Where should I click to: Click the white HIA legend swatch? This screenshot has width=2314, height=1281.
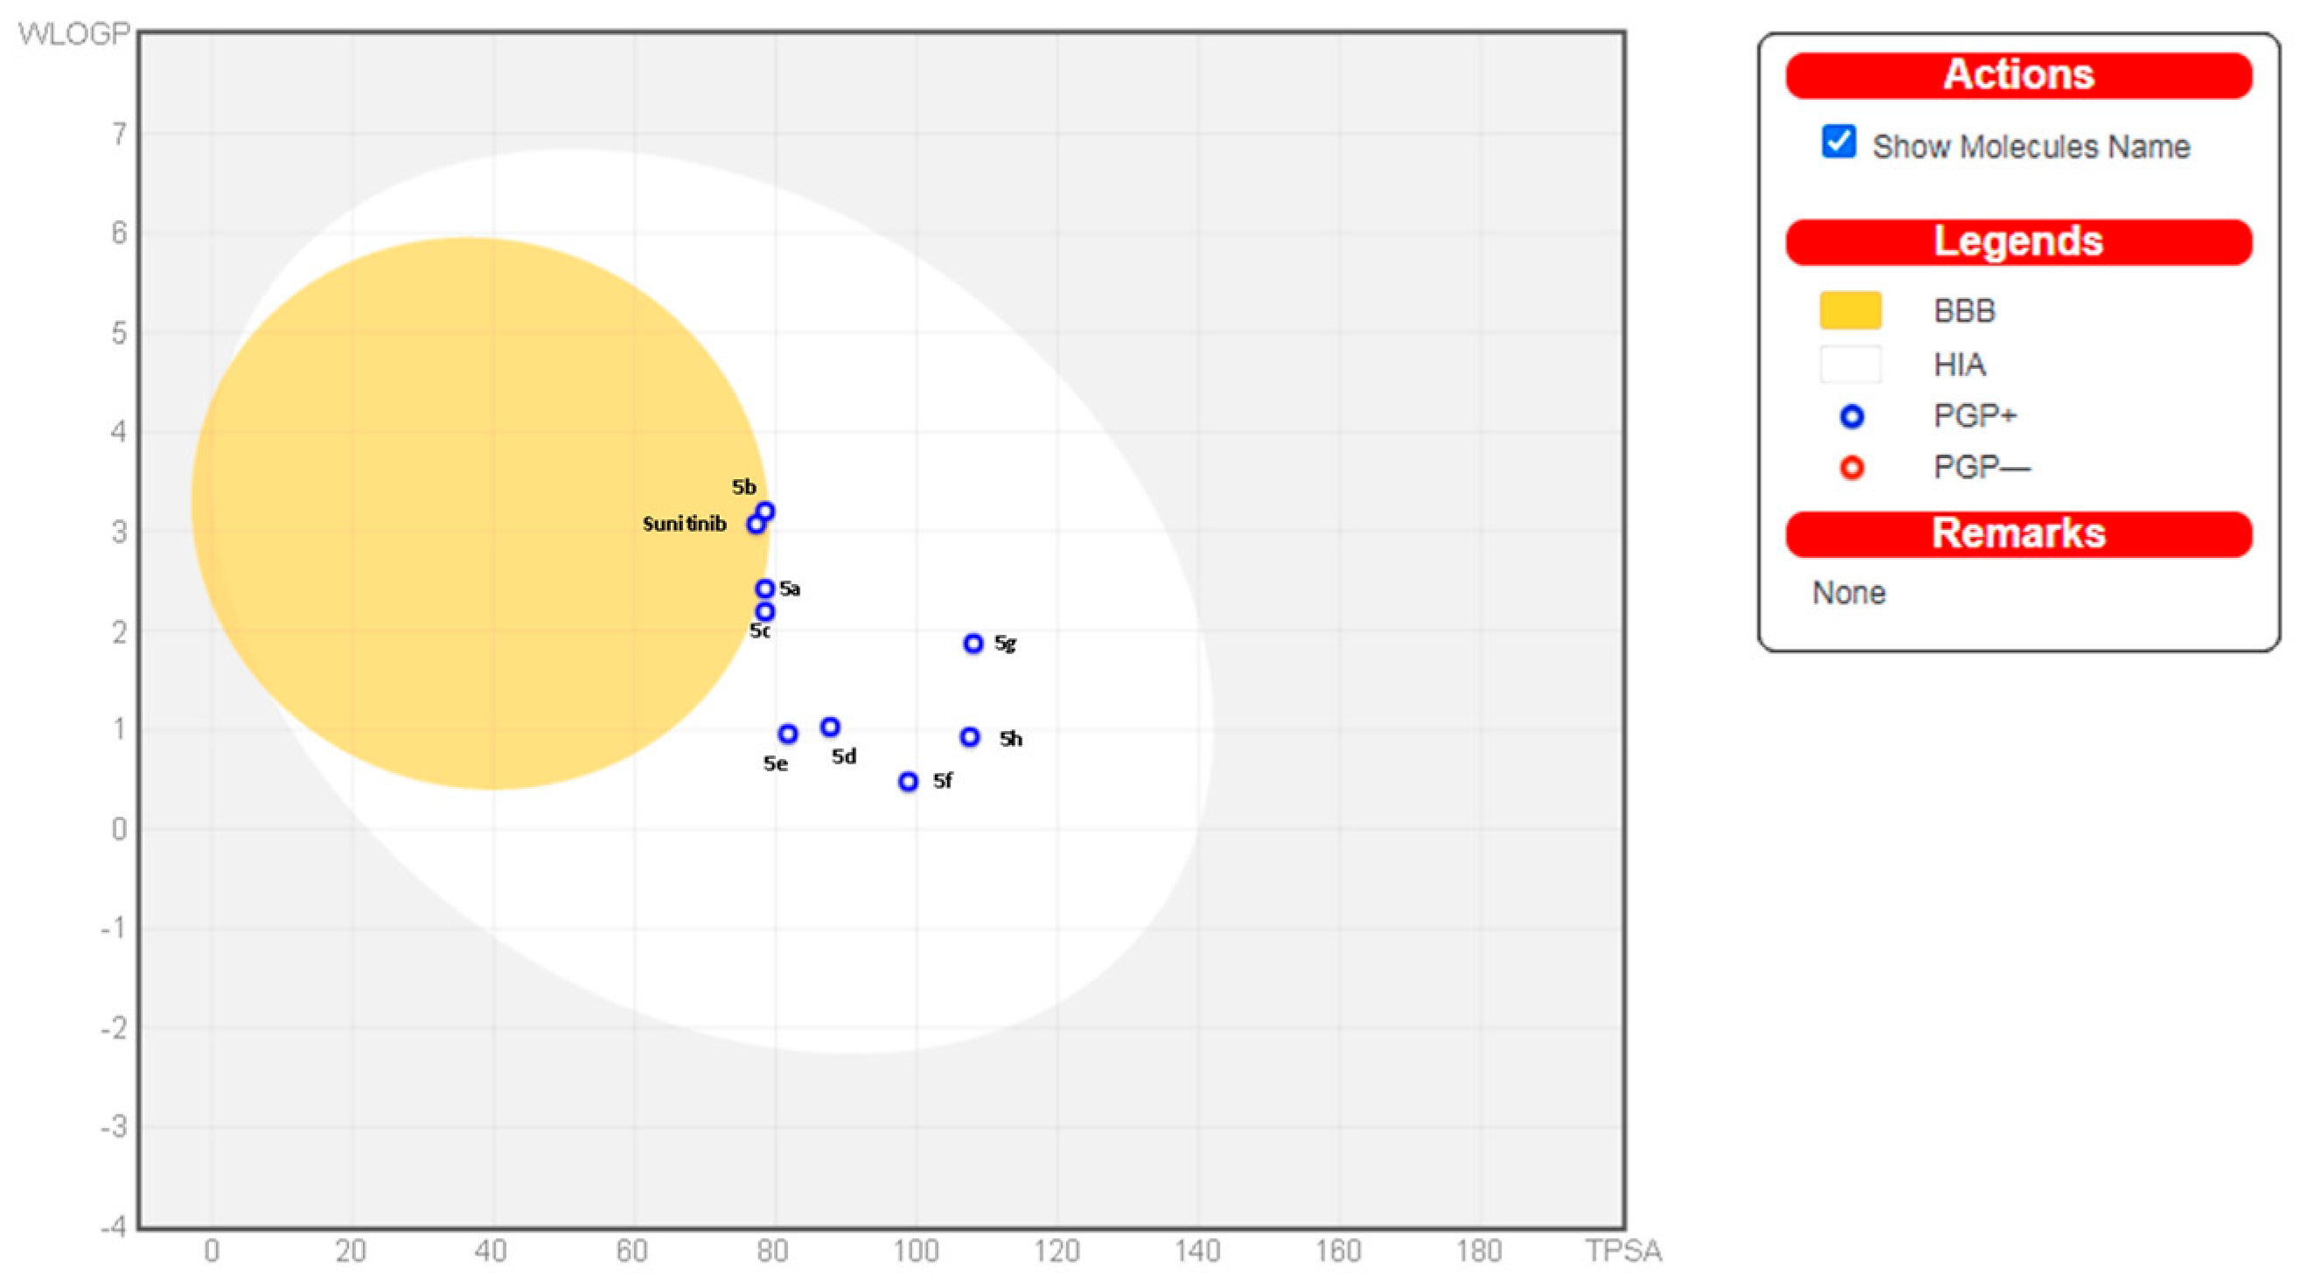tap(1850, 365)
